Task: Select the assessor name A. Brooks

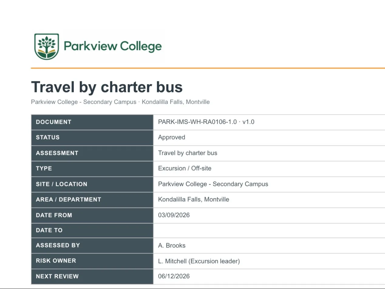Action: [x=172, y=246]
